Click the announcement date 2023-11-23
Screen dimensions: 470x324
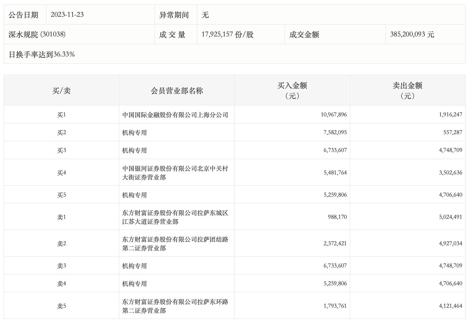pos(67,15)
